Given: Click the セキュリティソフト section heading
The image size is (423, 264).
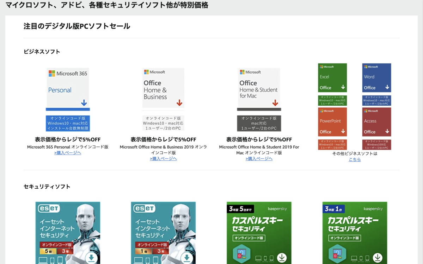Looking at the screenshot, I should point(47,187).
